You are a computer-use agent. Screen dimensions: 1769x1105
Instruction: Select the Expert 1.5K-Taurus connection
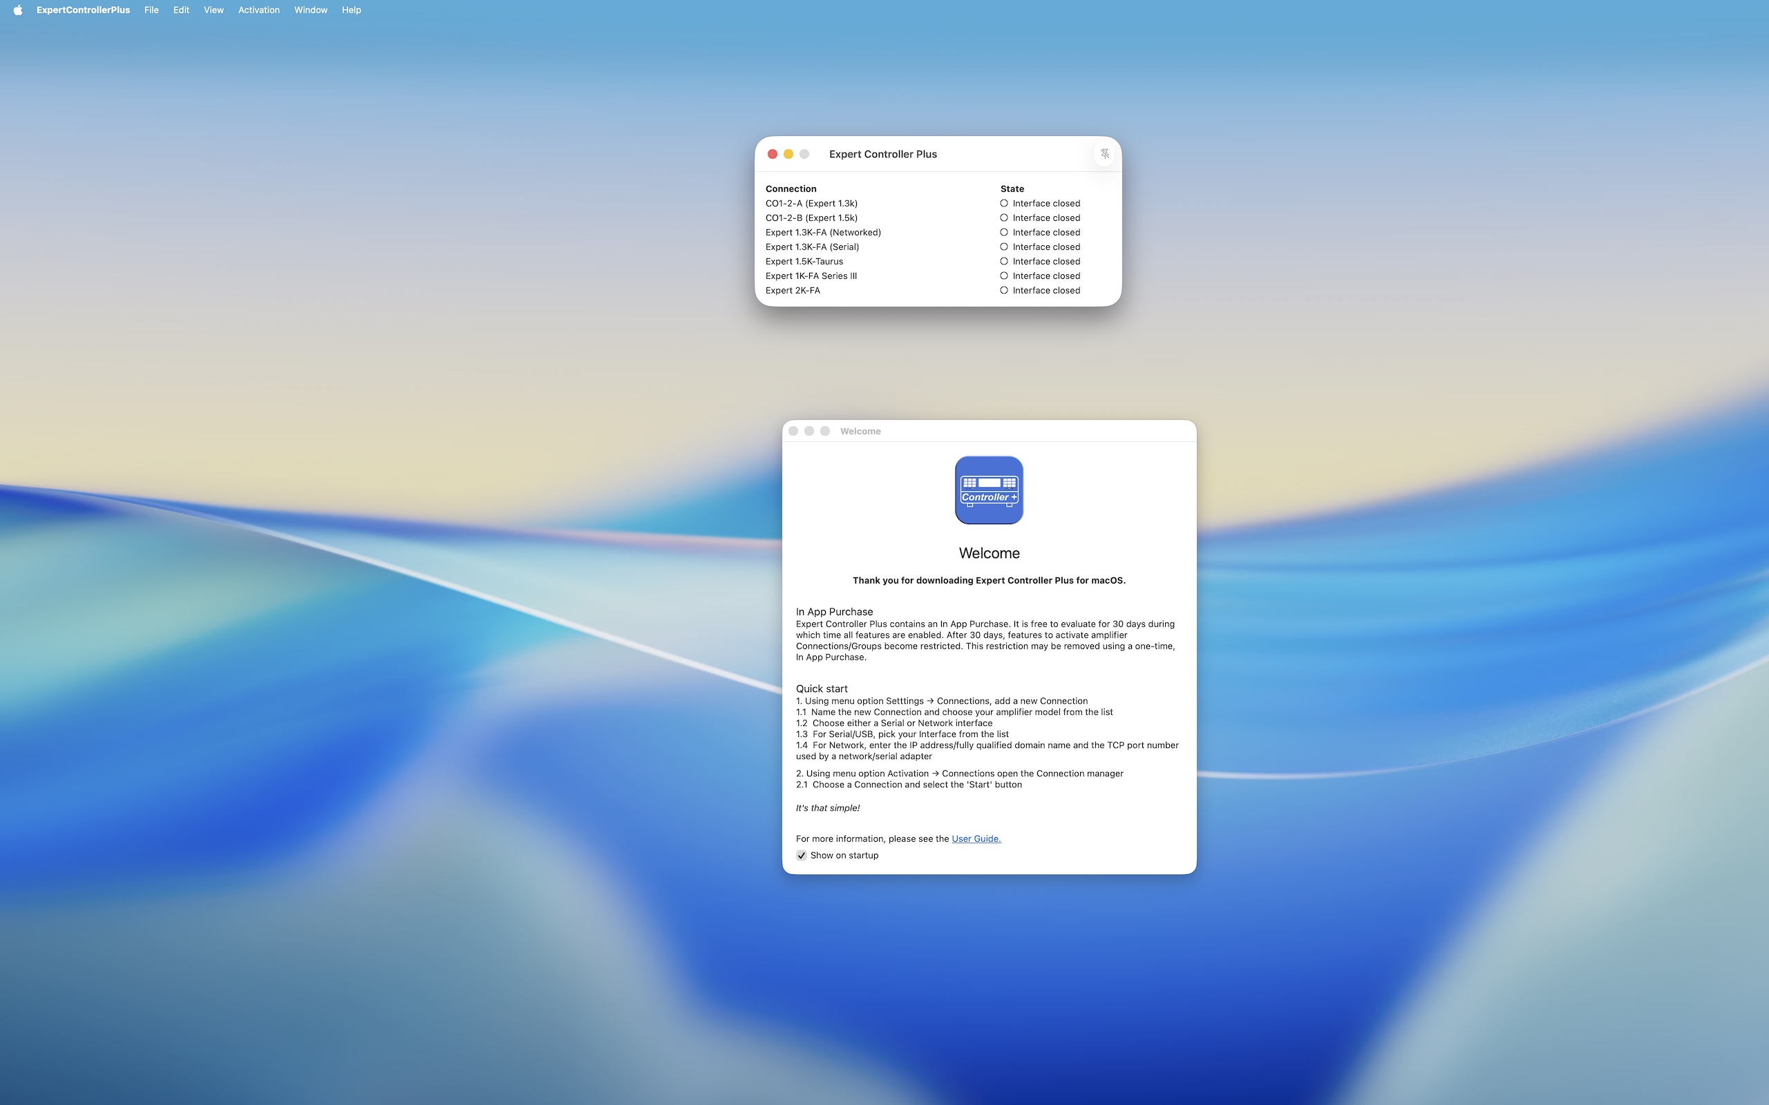[804, 261]
